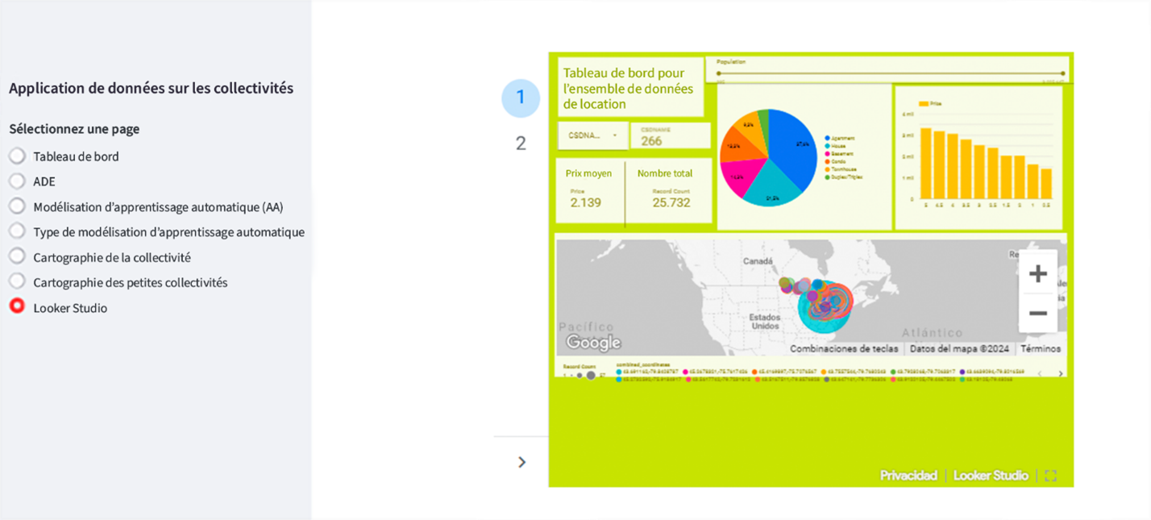The image size is (1151, 520).
Task: Select the Tableau de bord radio option
Action: (17, 156)
